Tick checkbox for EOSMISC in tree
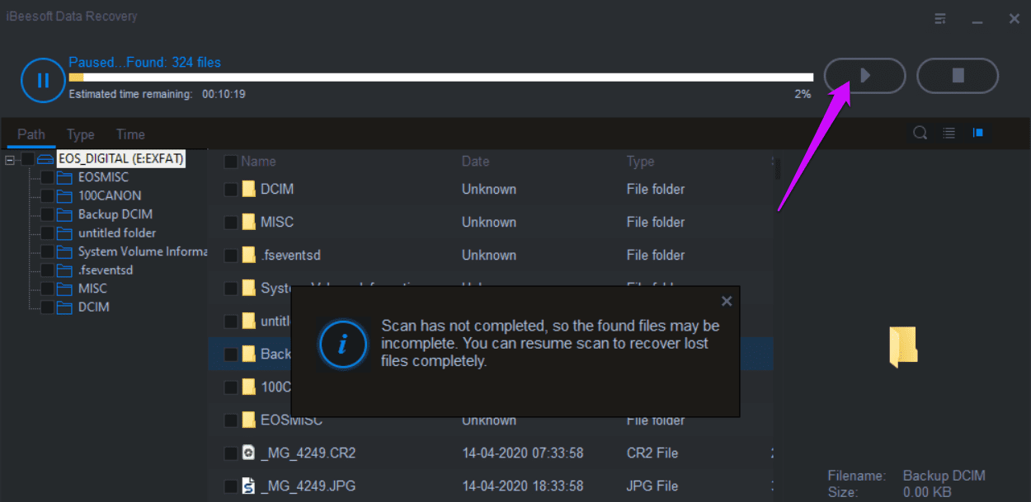The width and height of the screenshot is (1031, 502). coord(47,177)
